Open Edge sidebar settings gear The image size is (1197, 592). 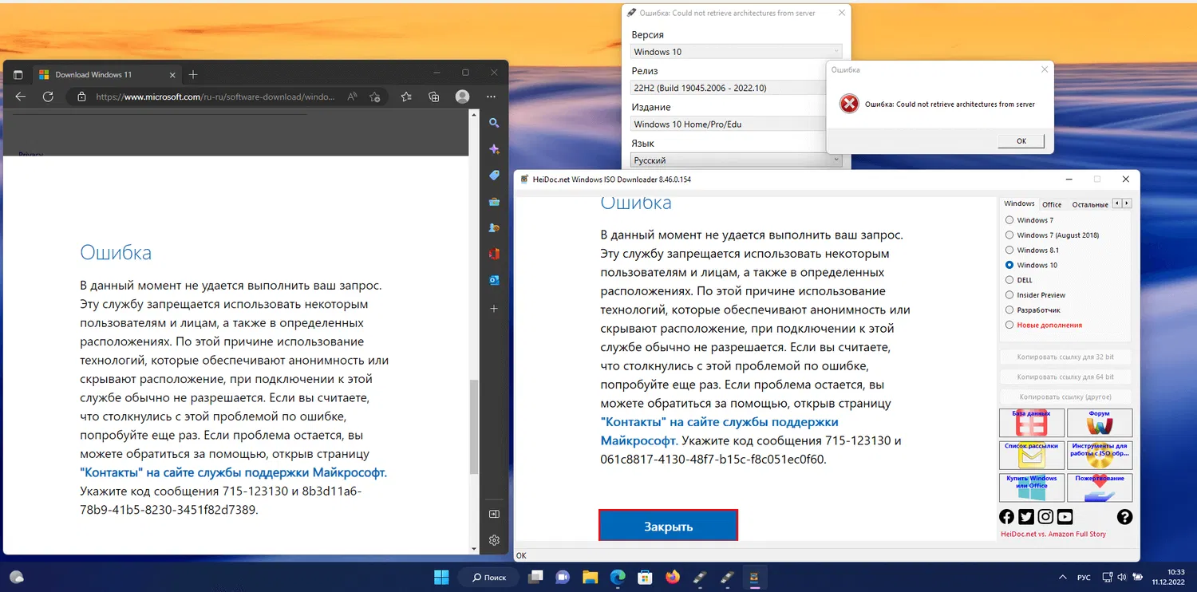(x=494, y=540)
